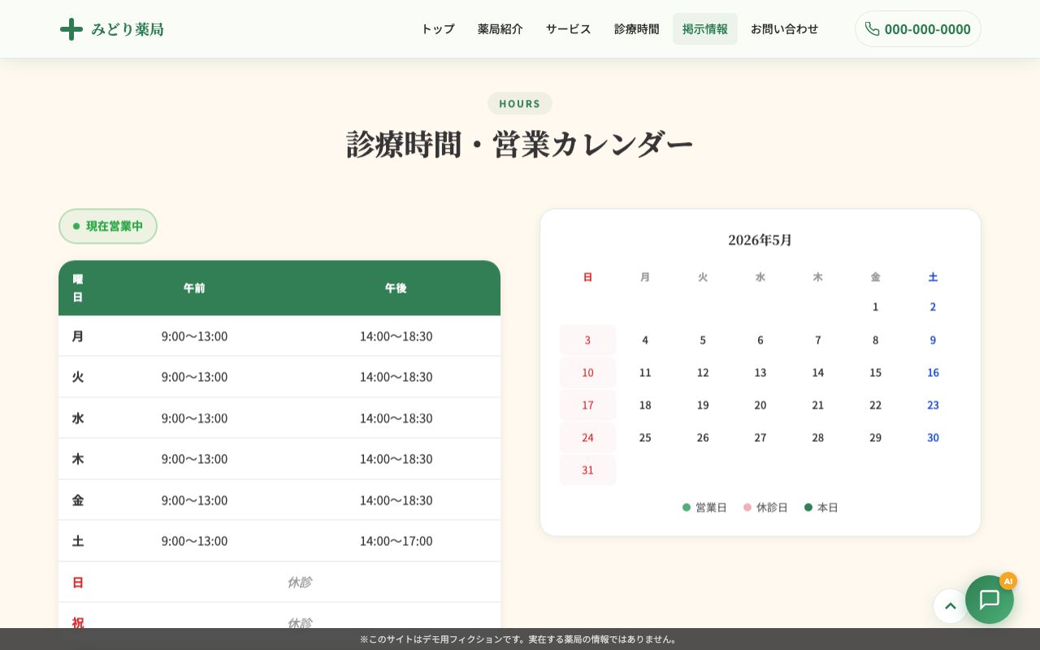Click the scroll-to-top arrow button
Screen dimensions: 1040x650
(x=951, y=606)
